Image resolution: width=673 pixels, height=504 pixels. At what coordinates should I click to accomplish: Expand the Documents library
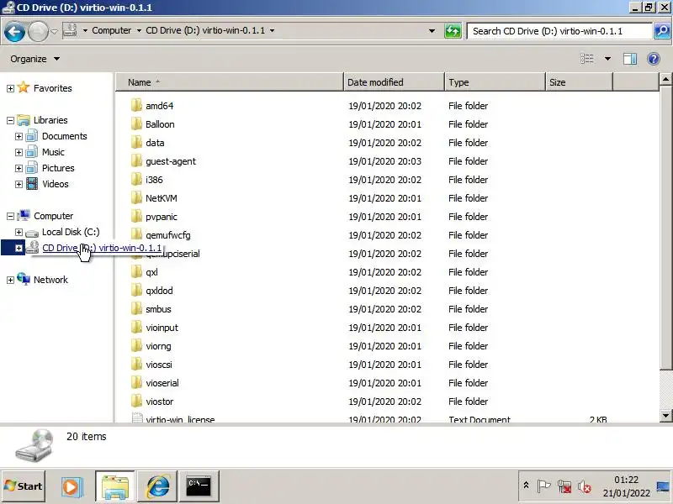coord(19,136)
